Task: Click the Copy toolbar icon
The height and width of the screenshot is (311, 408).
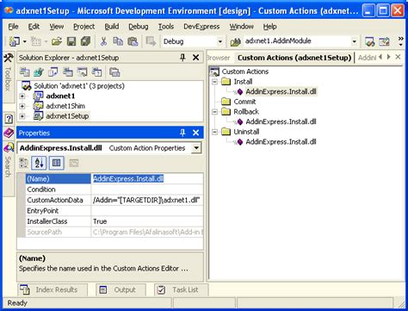Action: (x=118, y=41)
